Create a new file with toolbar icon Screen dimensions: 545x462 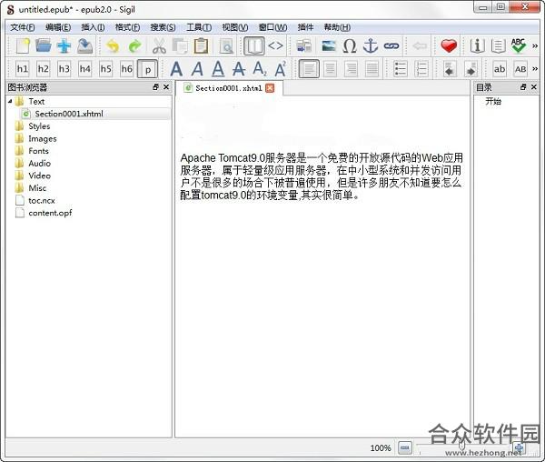pos(23,45)
